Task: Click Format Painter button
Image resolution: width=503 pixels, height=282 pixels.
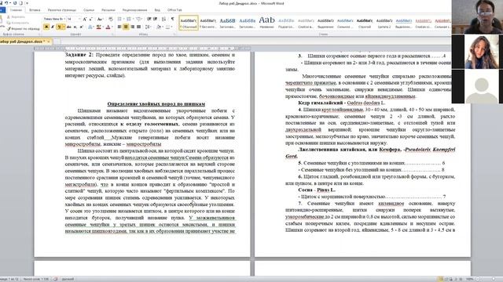Action: [24, 28]
